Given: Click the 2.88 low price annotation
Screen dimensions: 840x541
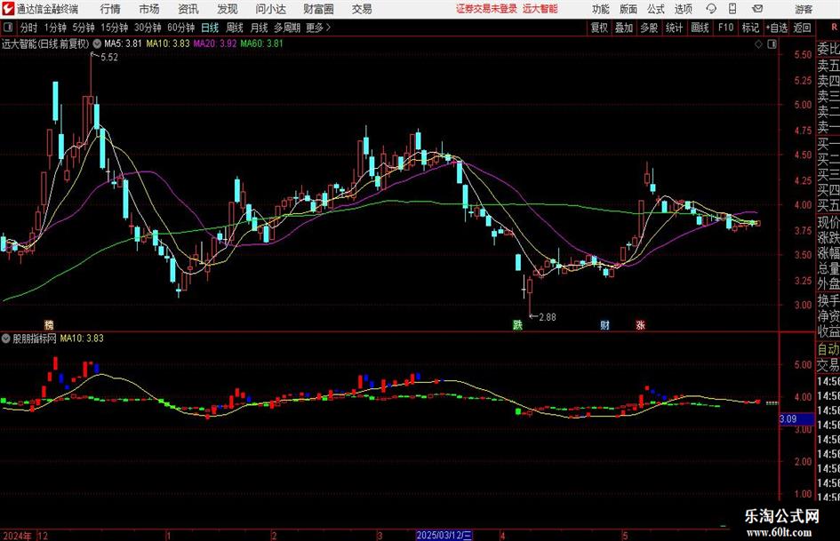Looking at the screenshot, I should pos(547,317).
